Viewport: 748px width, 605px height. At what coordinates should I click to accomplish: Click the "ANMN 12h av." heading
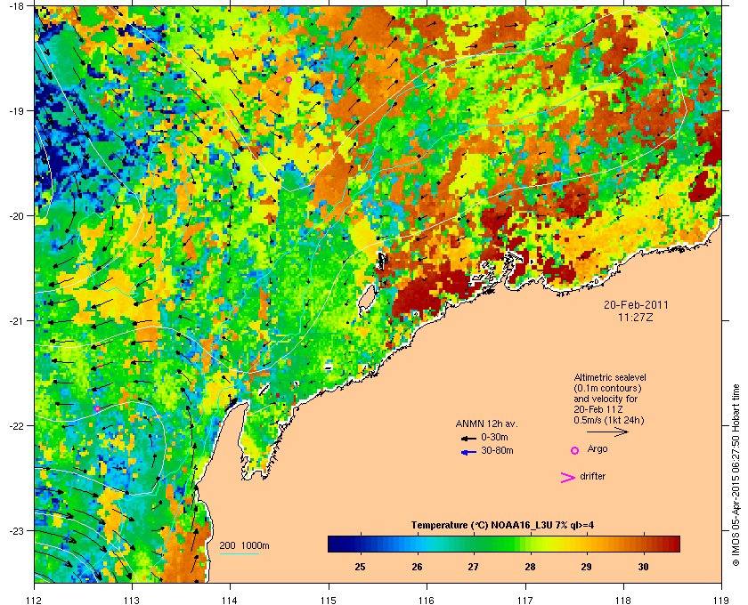click(x=486, y=423)
